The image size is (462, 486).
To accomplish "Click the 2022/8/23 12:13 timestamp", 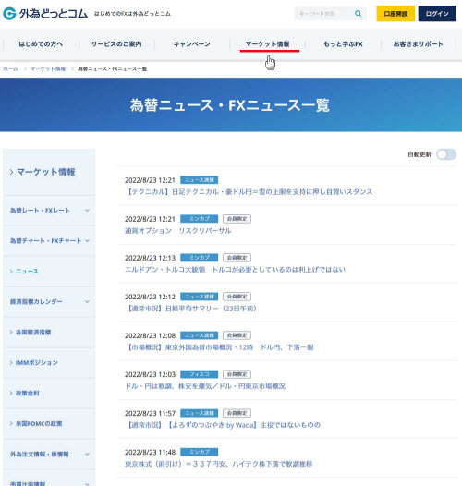I will click(150, 258).
